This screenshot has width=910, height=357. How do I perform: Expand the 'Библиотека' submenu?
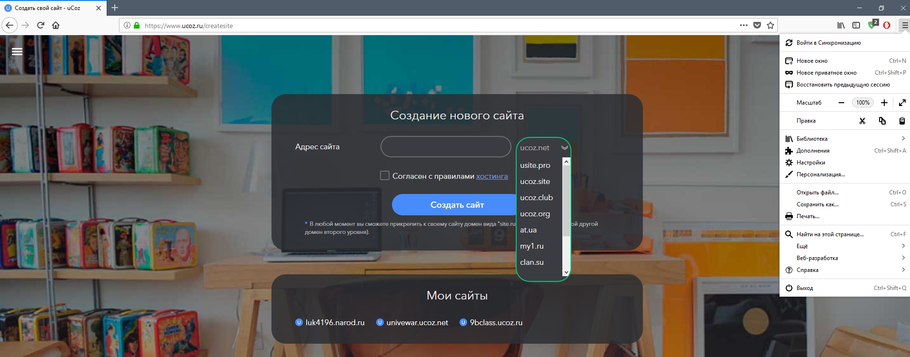click(845, 139)
